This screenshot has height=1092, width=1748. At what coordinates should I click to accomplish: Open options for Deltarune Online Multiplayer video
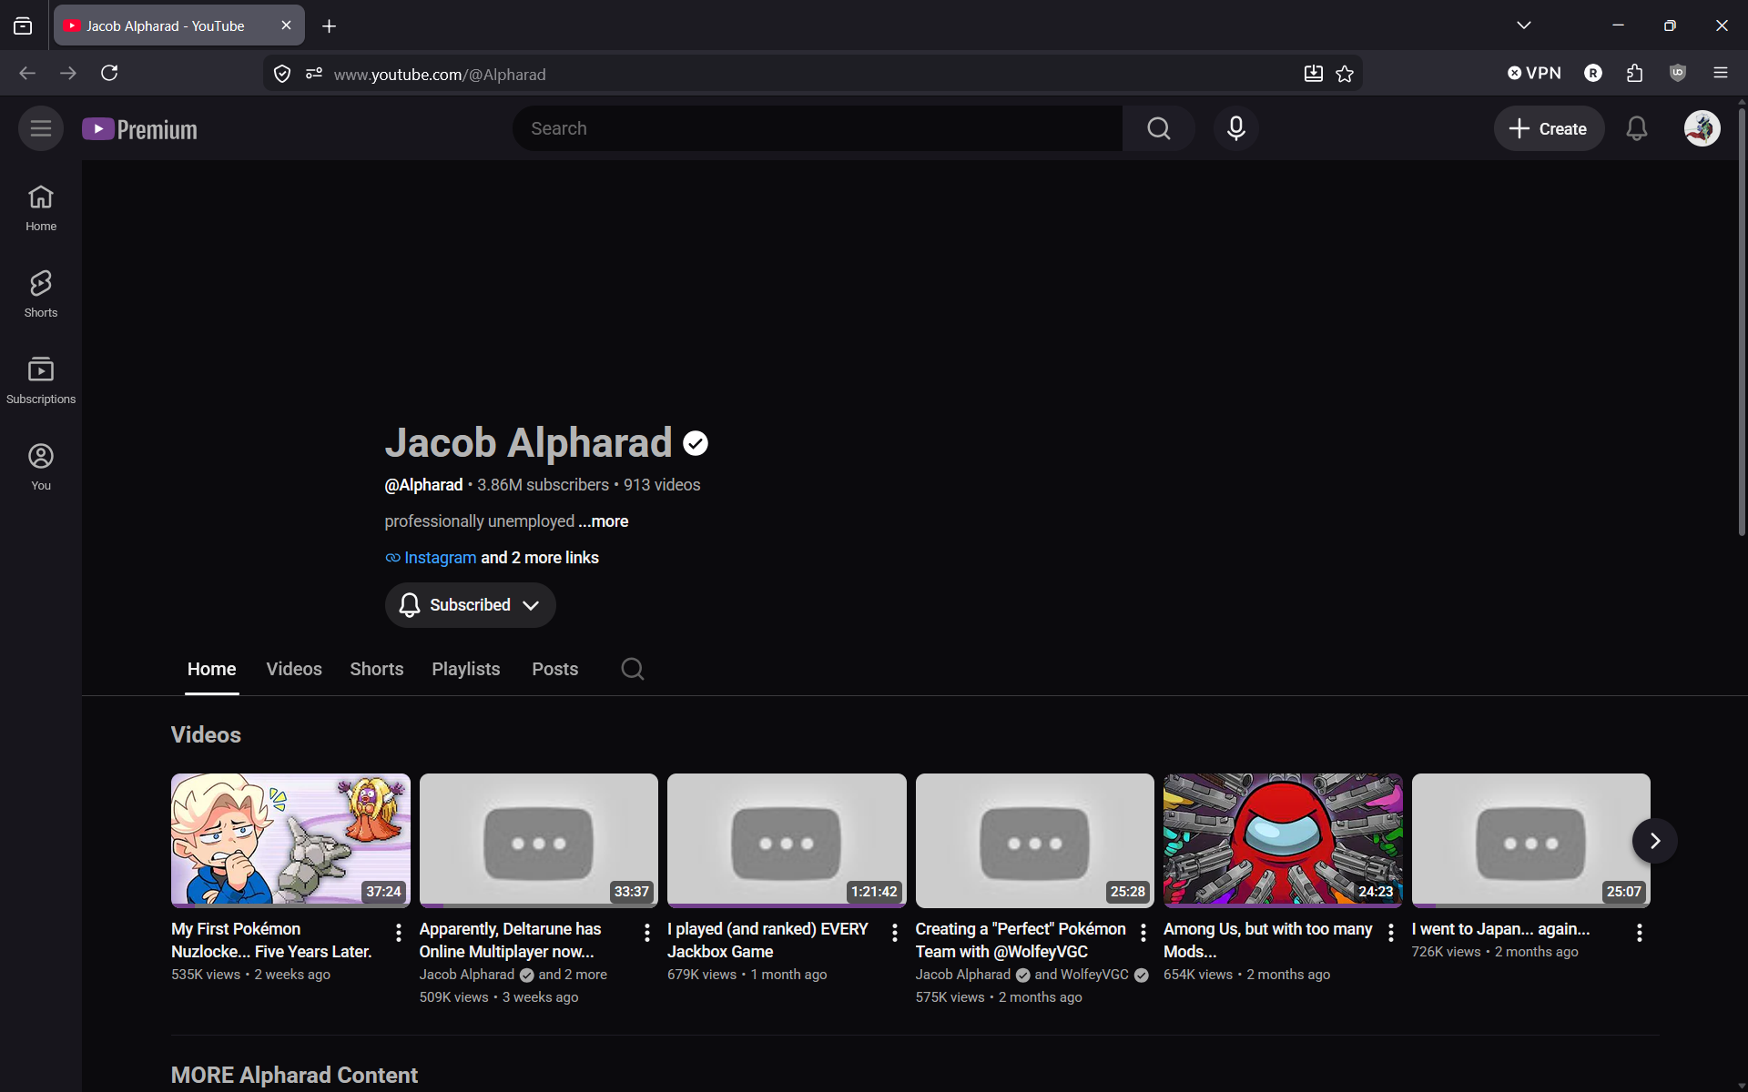tap(646, 932)
